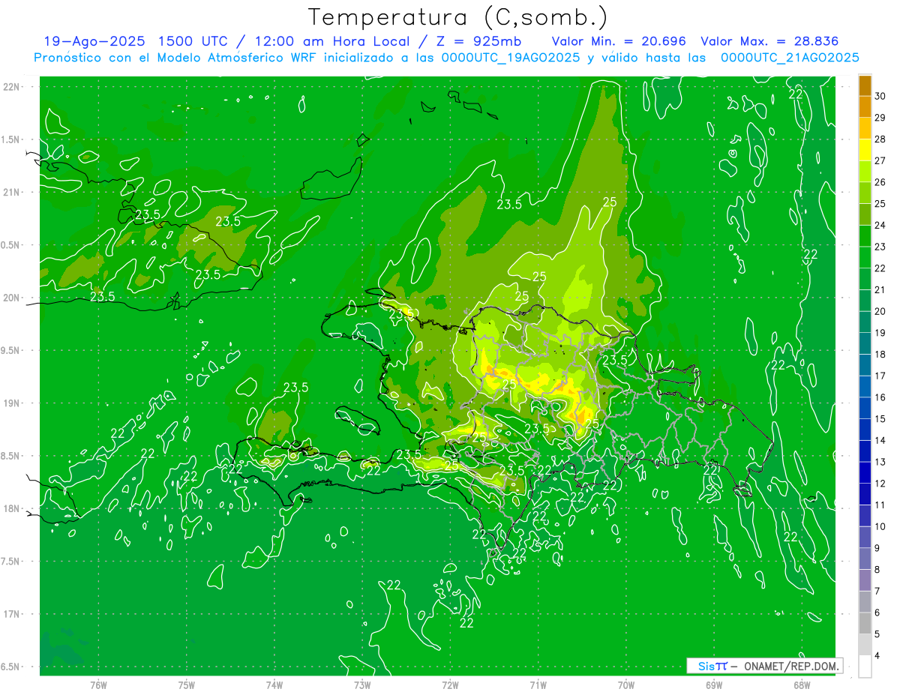Click the '76W' longitude label
The width and height of the screenshot is (900, 695).
point(98,685)
